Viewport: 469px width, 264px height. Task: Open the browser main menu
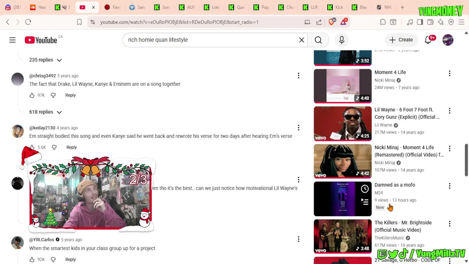tap(461, 22)
